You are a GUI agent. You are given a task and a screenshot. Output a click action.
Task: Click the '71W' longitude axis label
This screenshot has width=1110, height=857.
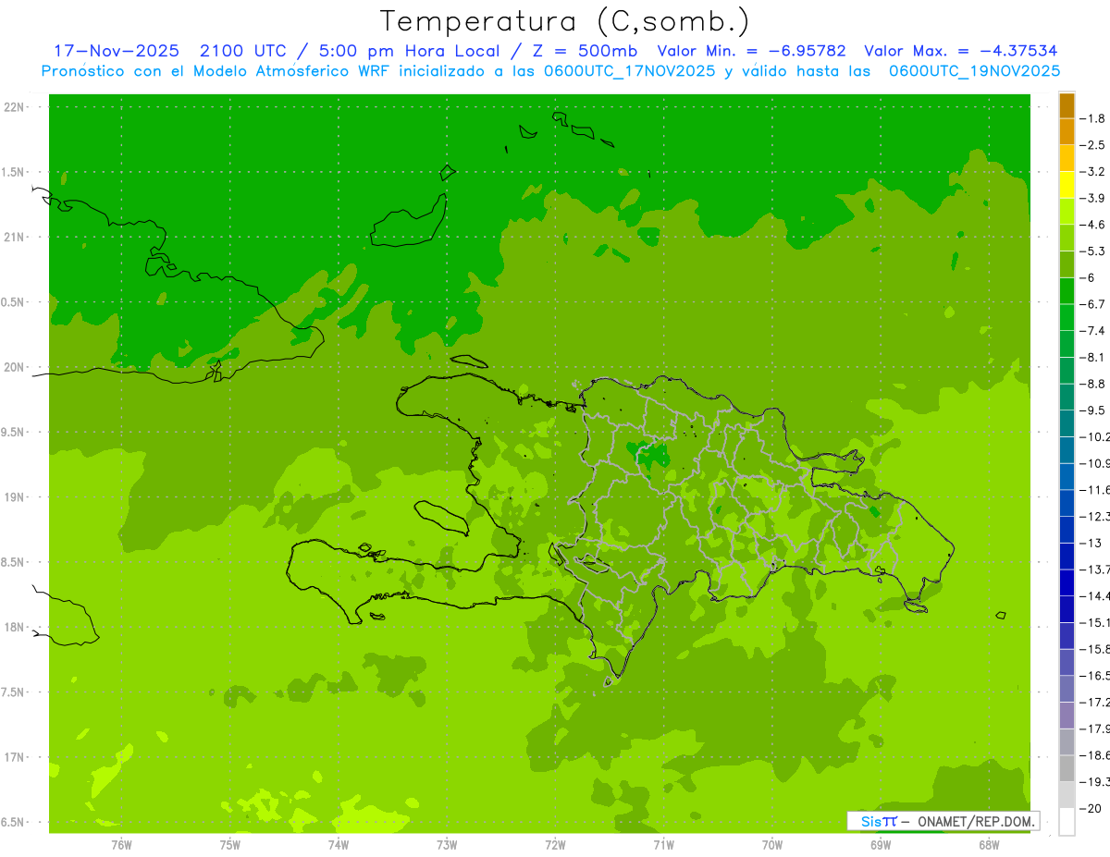pyautogui.click(x=663, y=845)
